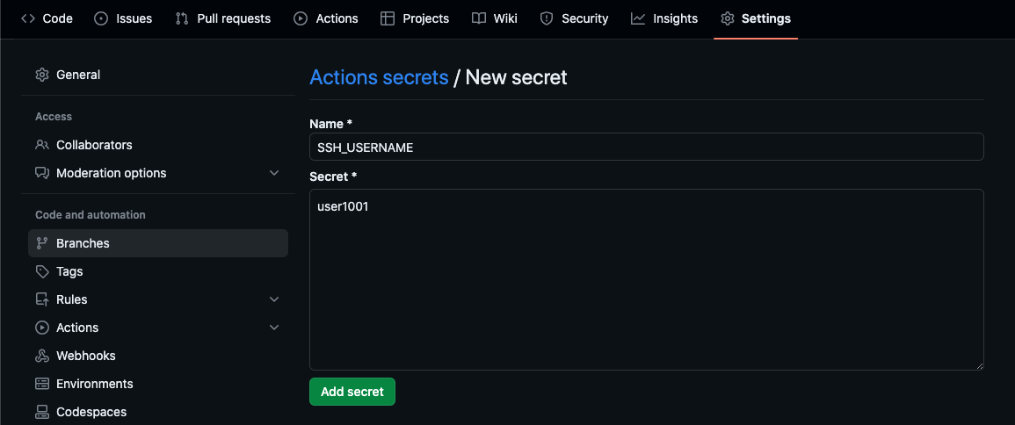Open the Pull requests tab
Screen dimensions: 1015x425
[223, 18]
